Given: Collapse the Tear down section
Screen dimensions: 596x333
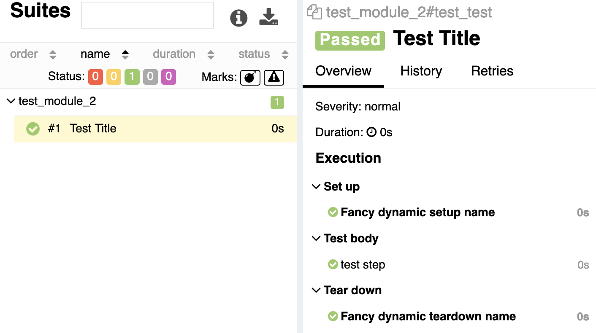Looking at the screenshot, I should pos(316,290).
